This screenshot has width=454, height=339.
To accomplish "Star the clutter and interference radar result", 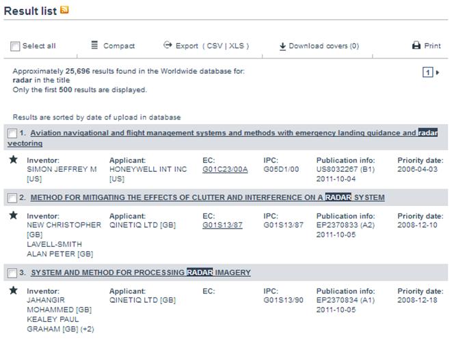I will coord(13,215).
